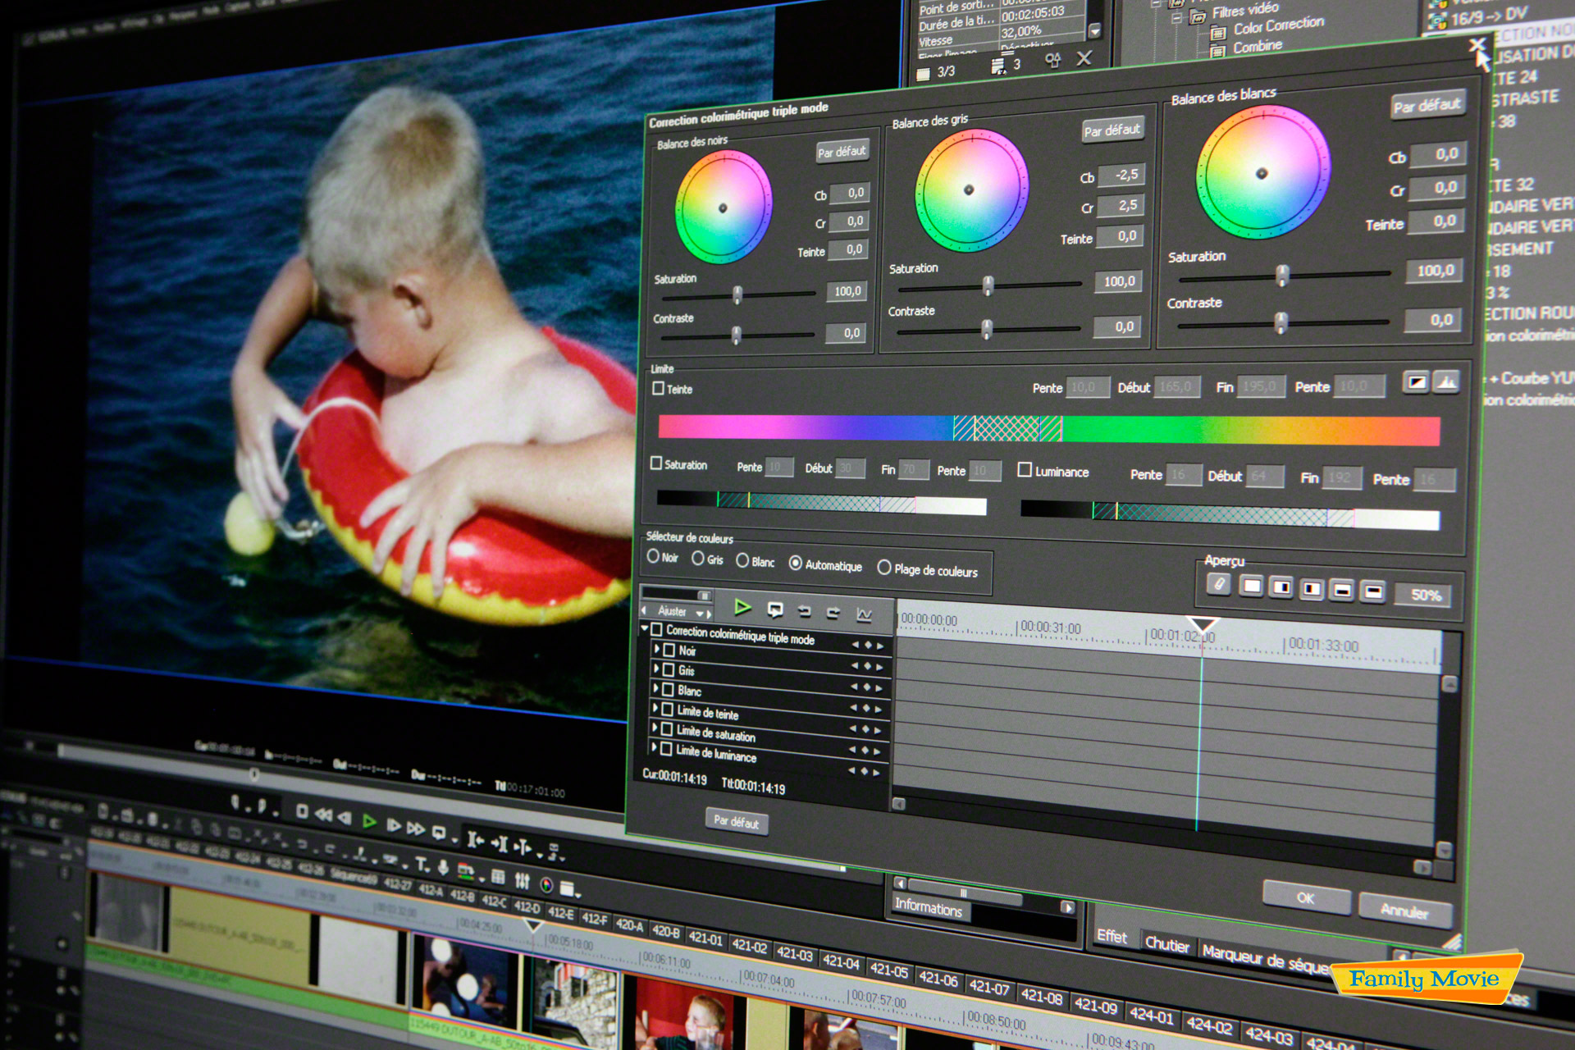Select the Plage de couleurs radio button
This screenshot has width=1575, height=1050.
tap(884, 568)
